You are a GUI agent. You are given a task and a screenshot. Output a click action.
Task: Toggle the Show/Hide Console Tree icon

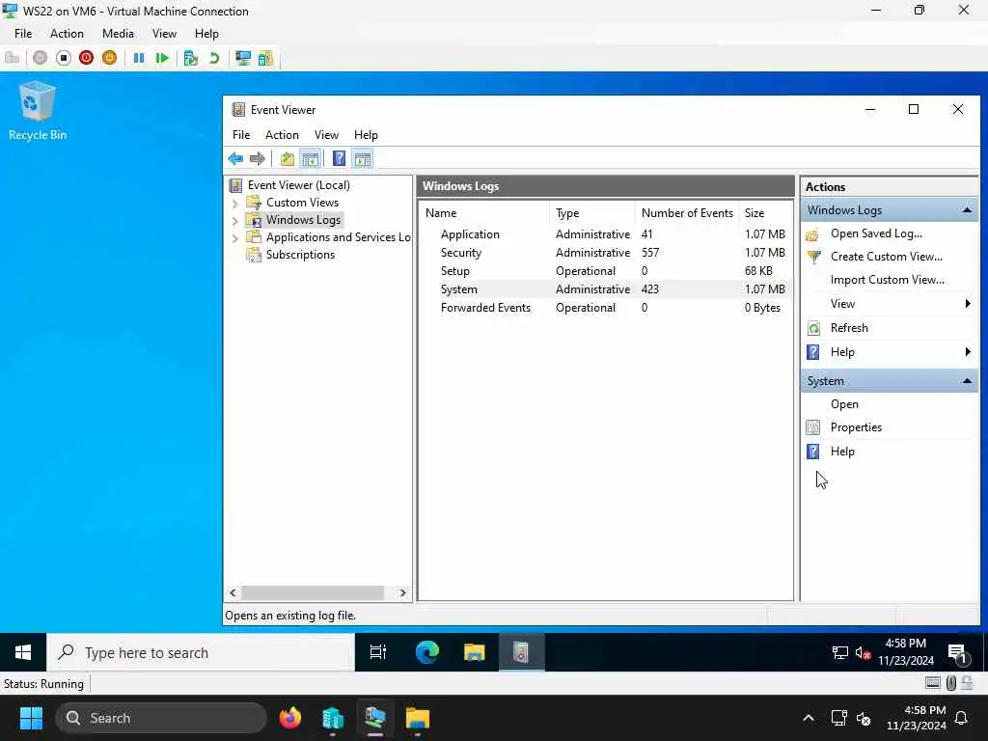click(x=310, y=159)
